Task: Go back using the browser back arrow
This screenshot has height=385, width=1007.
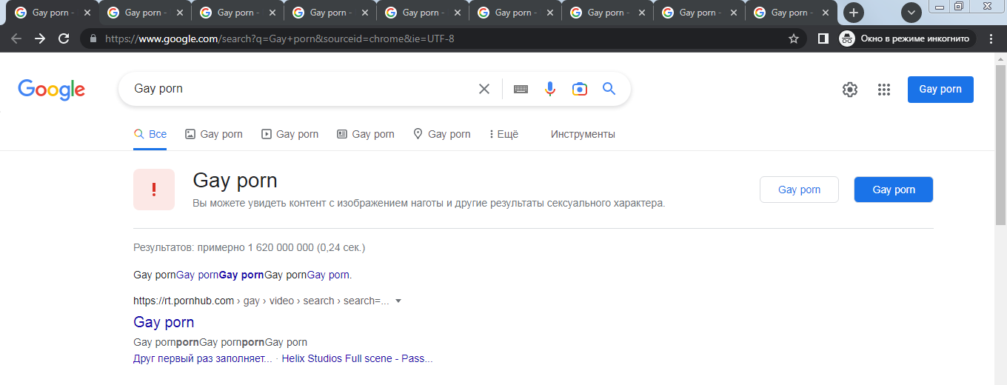Action: (16, 38)
